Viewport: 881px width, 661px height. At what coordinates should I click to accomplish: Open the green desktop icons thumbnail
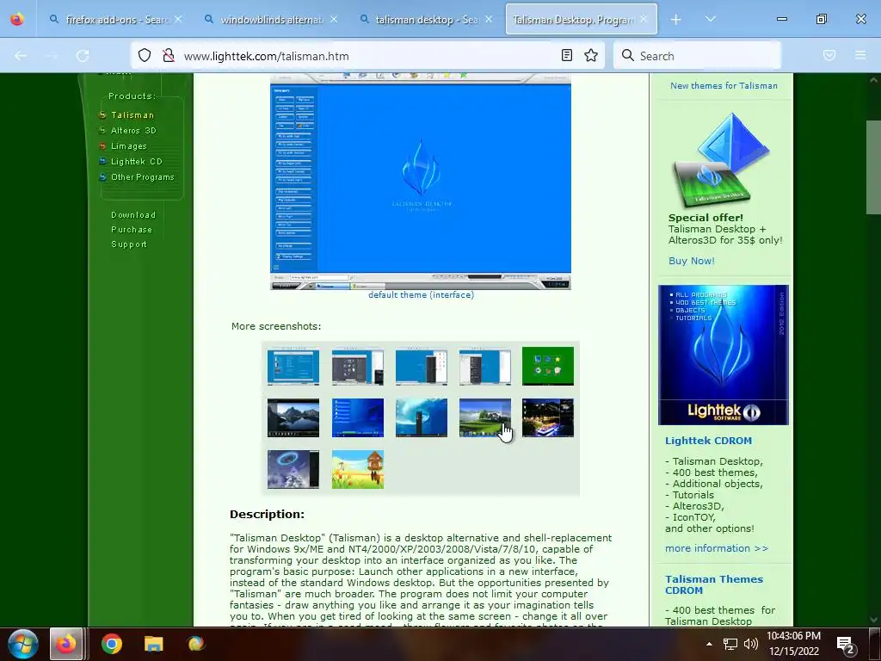pos(548,367)
